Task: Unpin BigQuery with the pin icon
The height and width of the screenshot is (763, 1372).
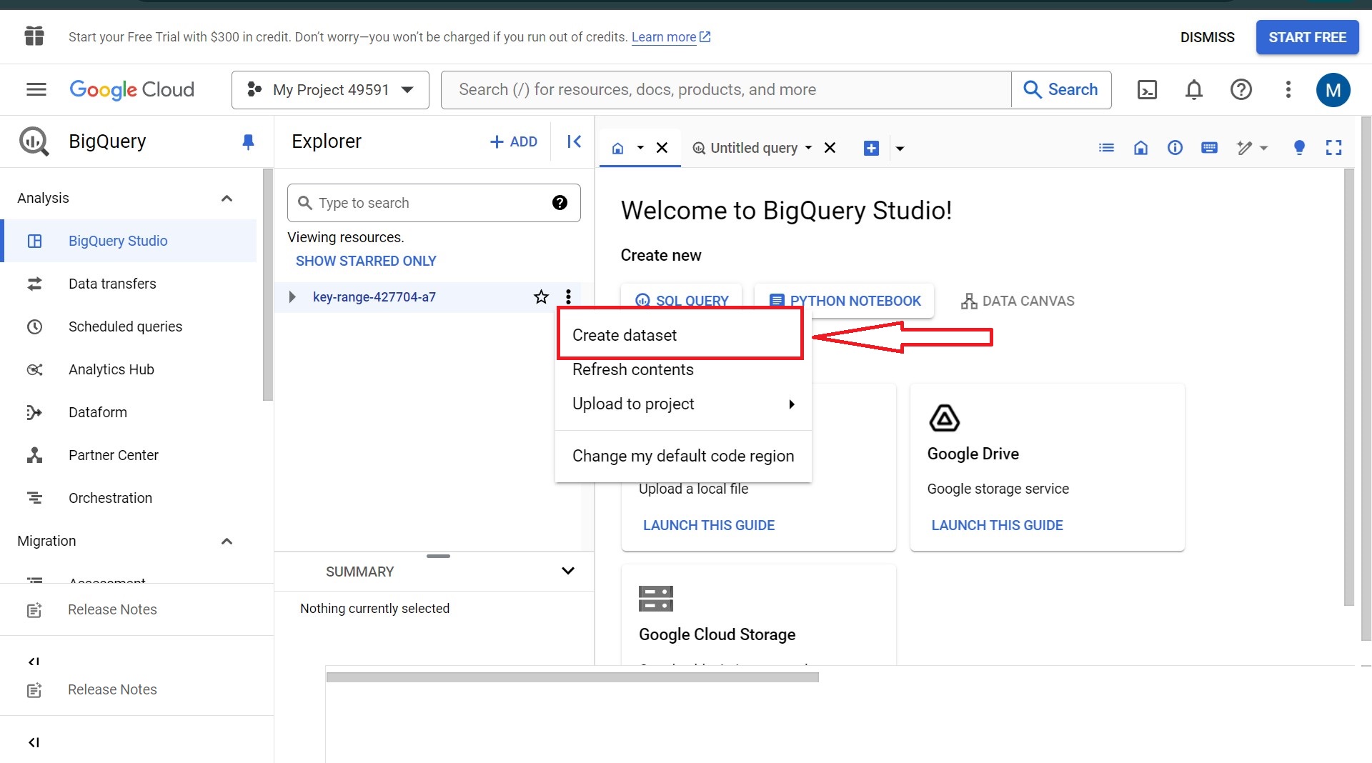Action: click(248, 141)
